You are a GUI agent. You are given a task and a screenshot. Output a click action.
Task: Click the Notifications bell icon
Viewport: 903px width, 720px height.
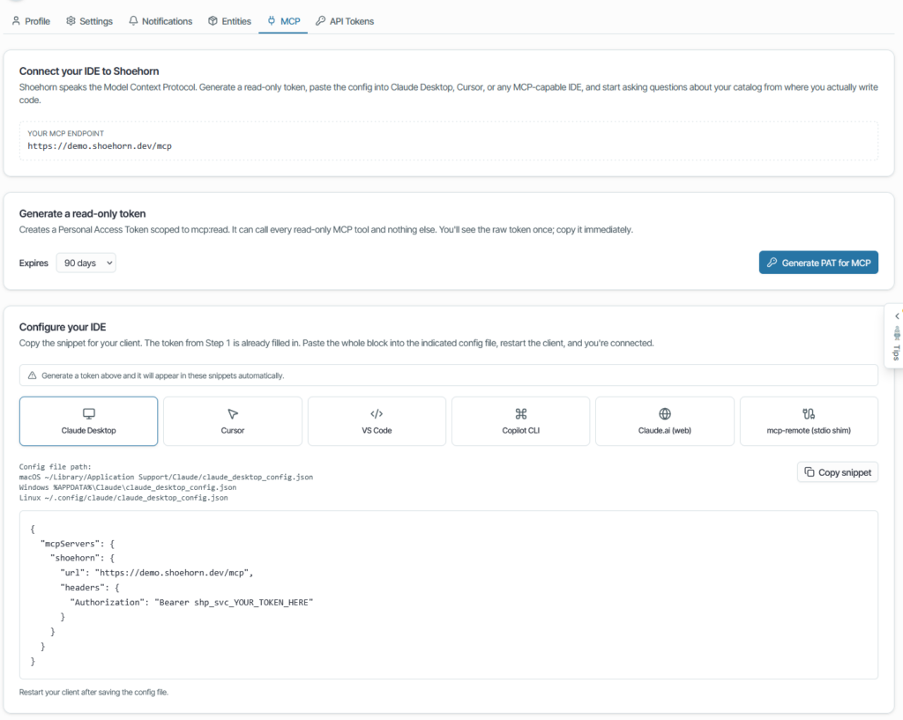tap(134, 21)
